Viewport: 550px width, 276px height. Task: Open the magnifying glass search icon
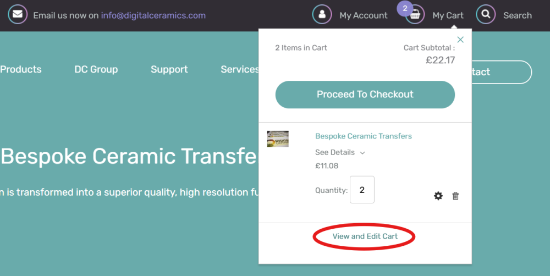(x=486, y=14)
